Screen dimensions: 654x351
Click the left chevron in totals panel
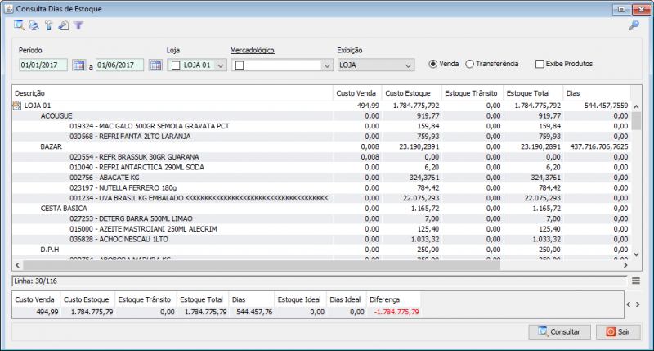(629, 304)
